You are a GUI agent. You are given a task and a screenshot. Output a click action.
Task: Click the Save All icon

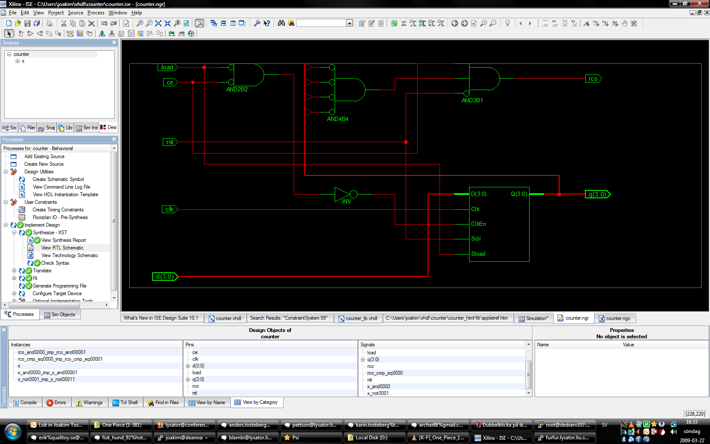pos(37,23)
